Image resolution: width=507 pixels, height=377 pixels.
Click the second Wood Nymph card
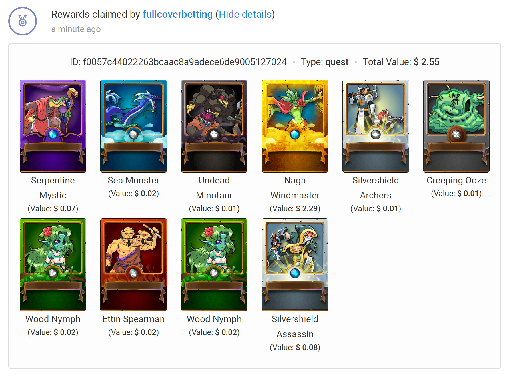click(214, 265)
